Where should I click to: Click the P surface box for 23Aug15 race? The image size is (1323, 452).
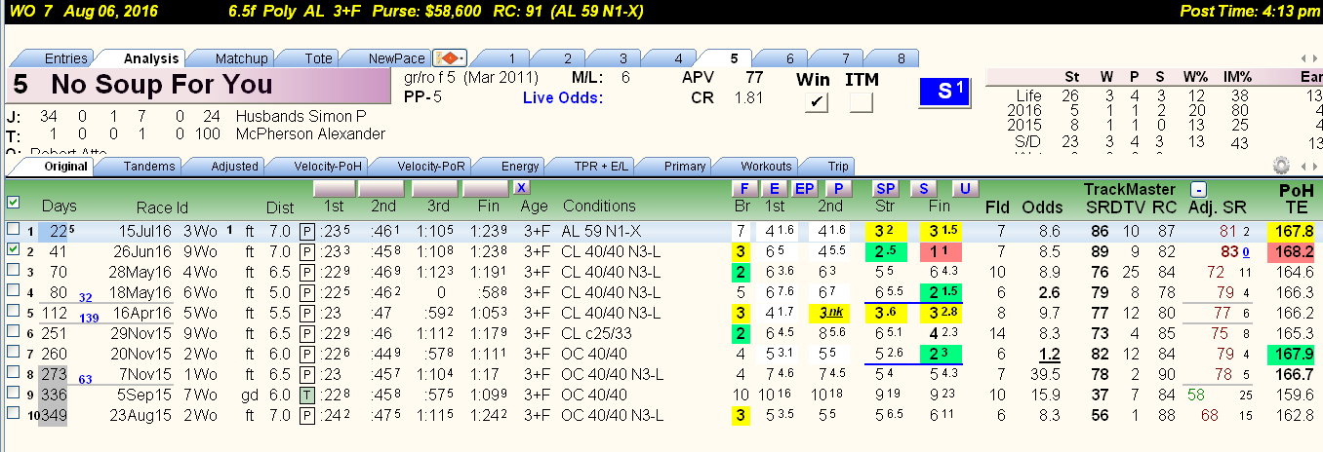click(x=306, y=415)
